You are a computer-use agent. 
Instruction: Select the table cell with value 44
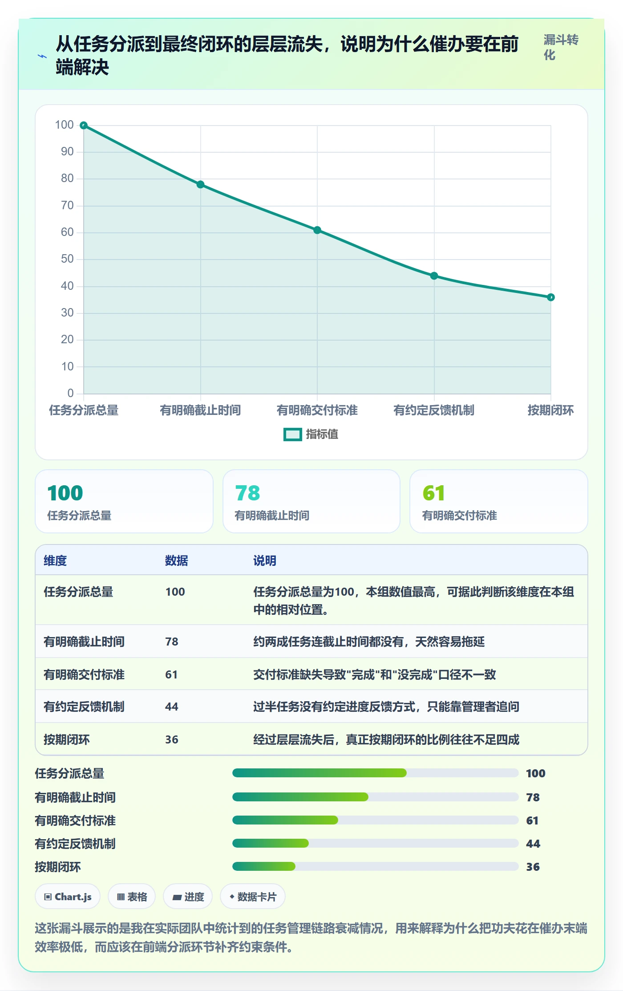coord(172,707)
